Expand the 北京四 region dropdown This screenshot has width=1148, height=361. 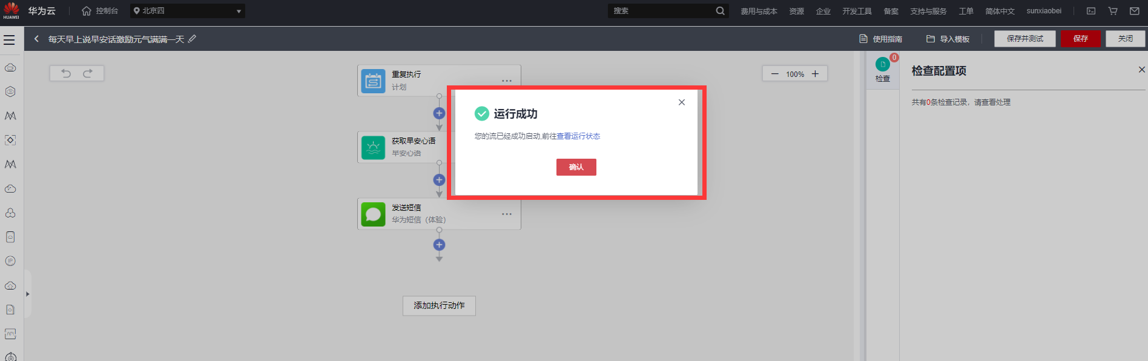click(188, 11)
